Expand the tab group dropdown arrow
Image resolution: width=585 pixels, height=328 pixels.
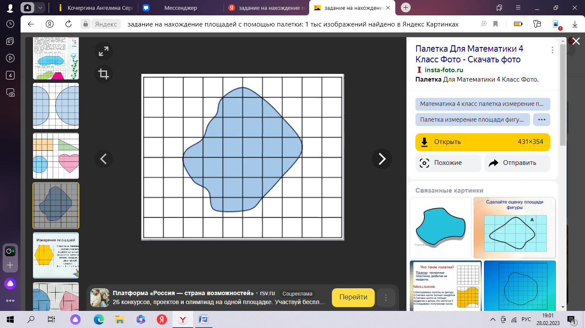pos(40,8)
